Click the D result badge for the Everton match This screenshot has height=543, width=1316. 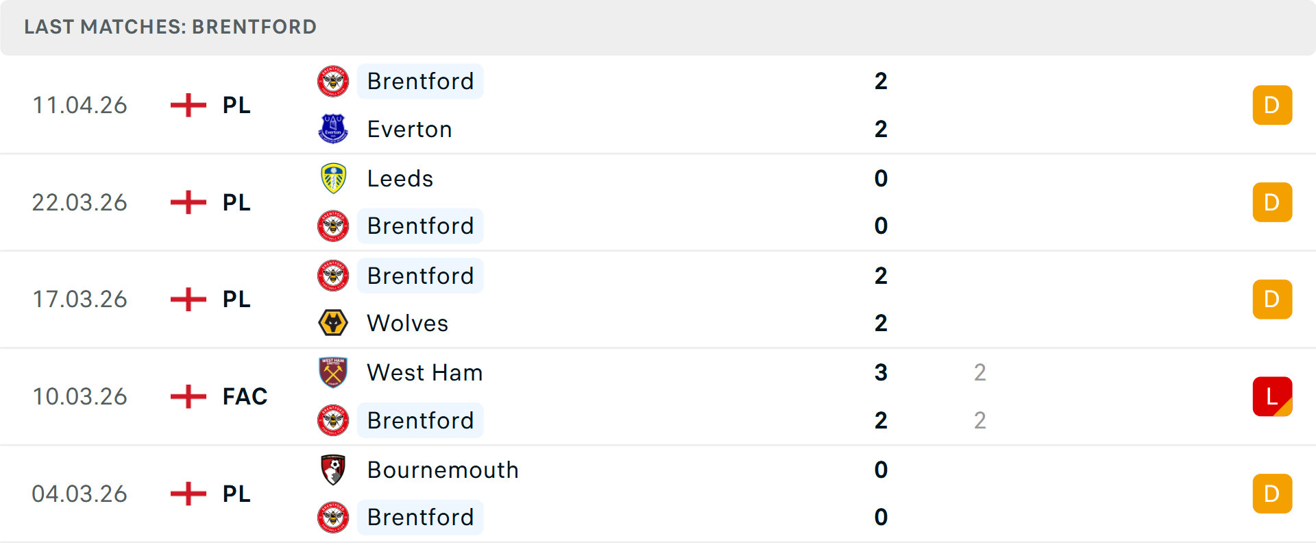[1272, 105]
